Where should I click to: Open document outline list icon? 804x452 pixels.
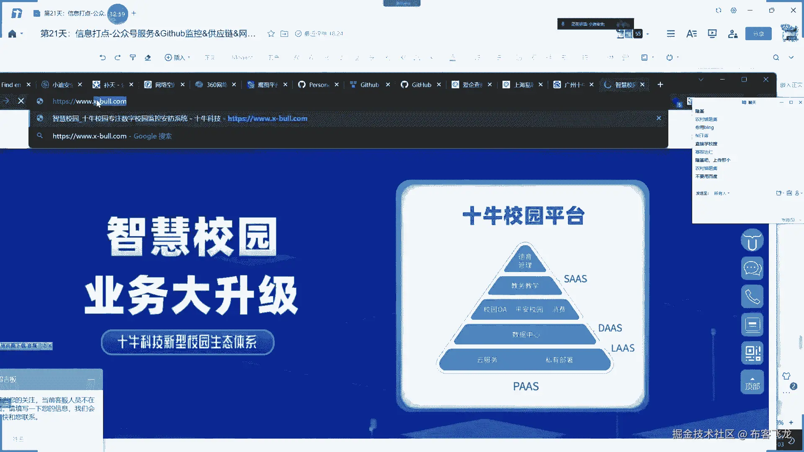pos(670,33)
